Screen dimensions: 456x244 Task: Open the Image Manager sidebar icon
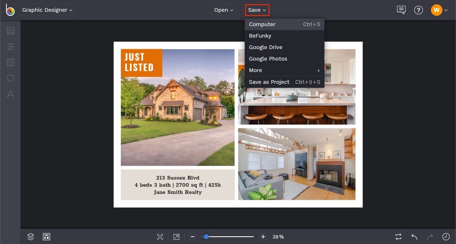[11, 31]
